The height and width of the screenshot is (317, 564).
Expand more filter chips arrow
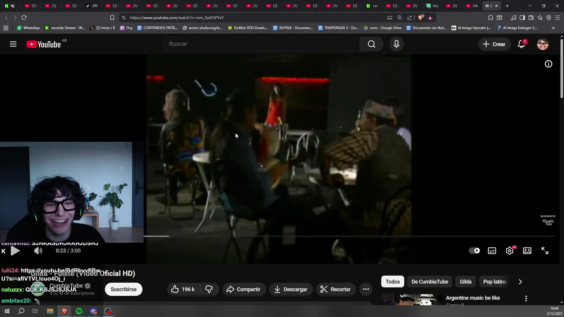tap(520, 282)
